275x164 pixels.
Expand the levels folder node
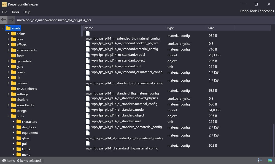click(x=8, y=72)
